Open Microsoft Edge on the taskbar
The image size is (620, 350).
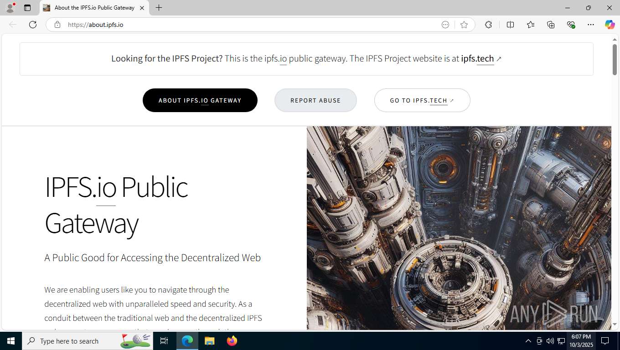[187, 341]
